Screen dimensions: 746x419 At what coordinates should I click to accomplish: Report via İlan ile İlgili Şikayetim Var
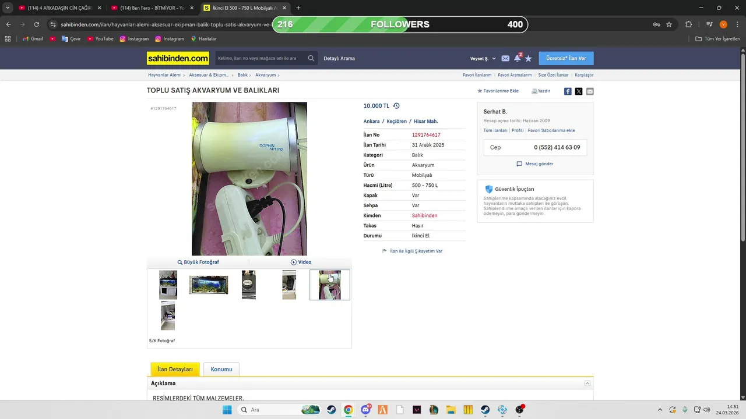click(x=412, y=251)
